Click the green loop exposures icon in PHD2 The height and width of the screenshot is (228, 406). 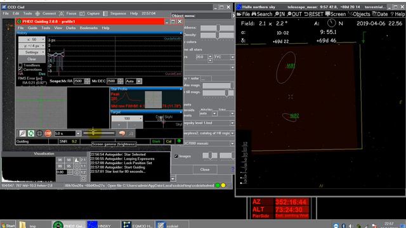click(x=31, y=134)
